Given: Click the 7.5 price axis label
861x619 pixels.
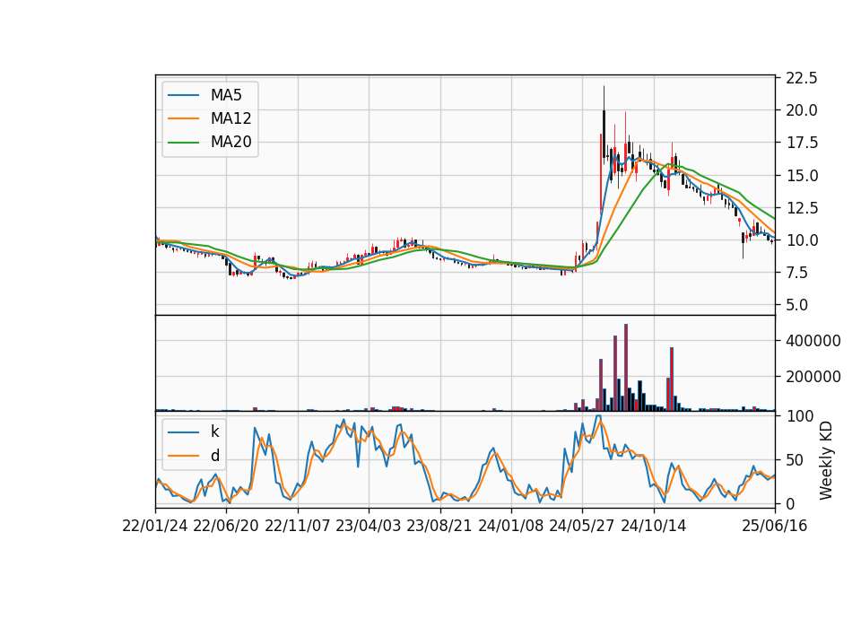Looking at the screenshot, I should click(x=796, y=273).
